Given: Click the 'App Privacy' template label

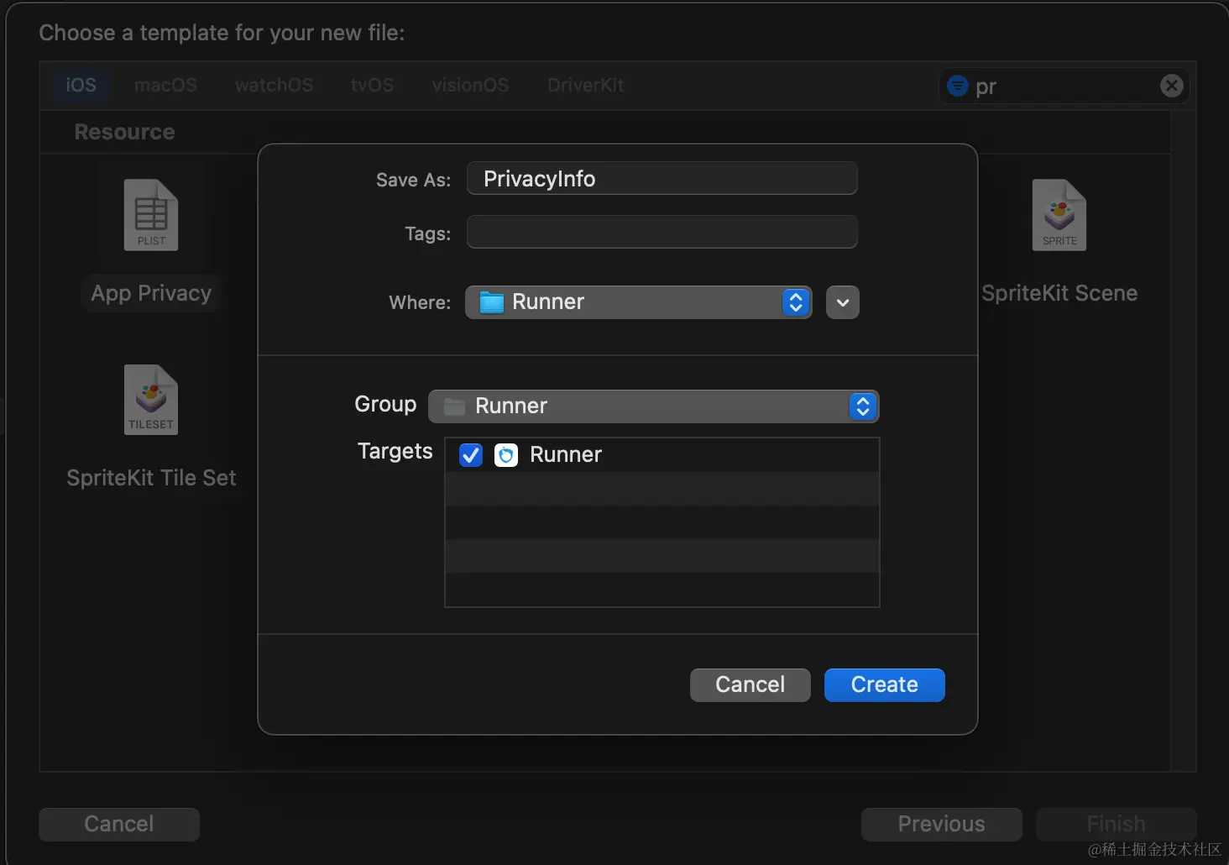Looking at the screenshot, I should [x=151, y=293].
